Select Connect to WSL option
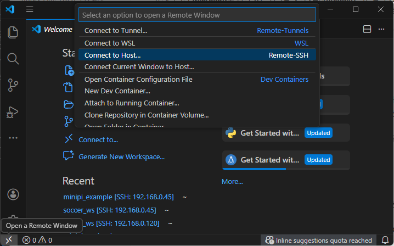This screenshot has height=246, width=394. (197, 43)
